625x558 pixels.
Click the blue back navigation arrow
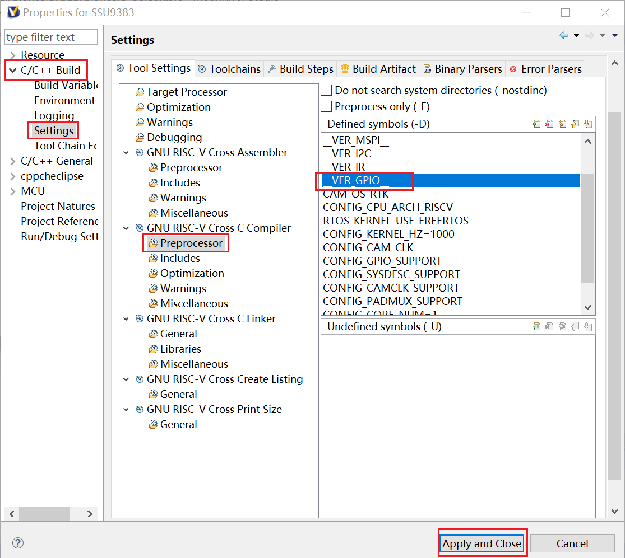[x=564, y=36]
